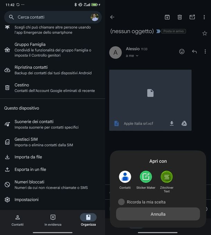The height and width of the screenshot is (235, 211).
Task: Tap the Posta in arrivo label chip
Action: point(174,31)
